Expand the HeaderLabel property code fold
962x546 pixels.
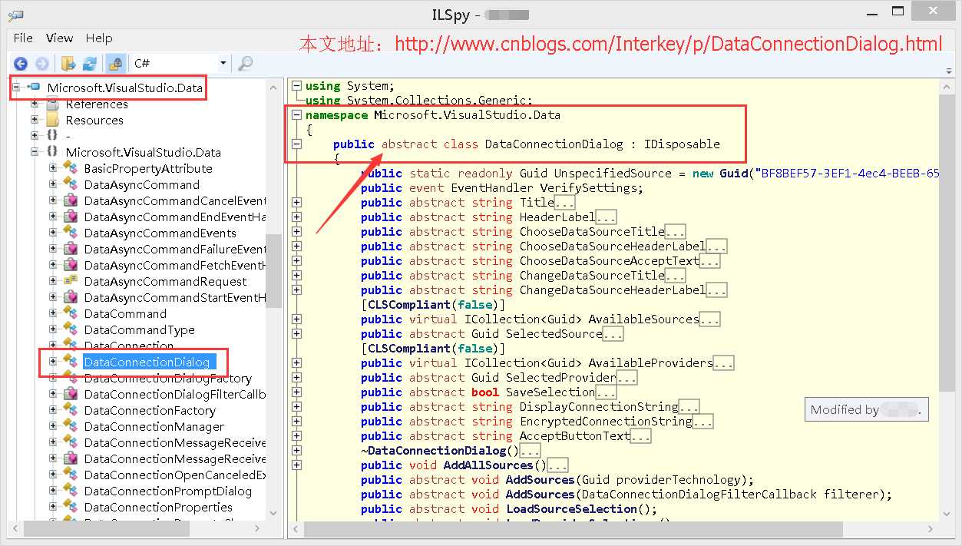point(296,217)
